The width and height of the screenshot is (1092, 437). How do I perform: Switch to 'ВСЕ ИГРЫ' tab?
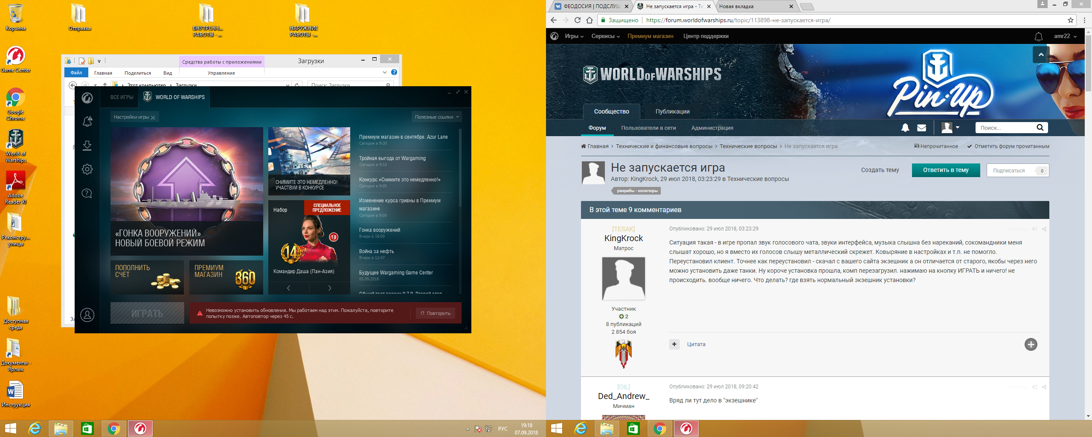122,97
